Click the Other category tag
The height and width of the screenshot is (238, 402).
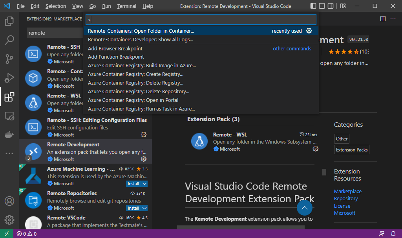click(342, 139)
